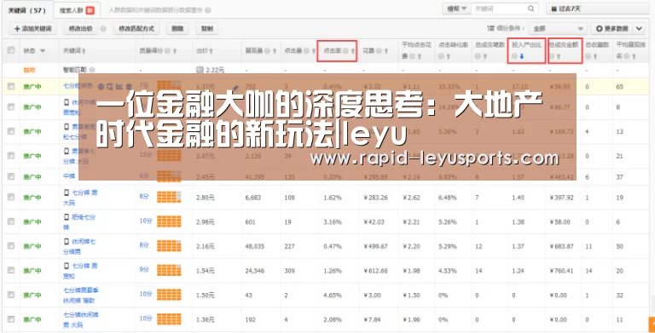Click help icon after 人群数据 overlap notice
The width and height of the screenshot is (655, 333).
208,10
